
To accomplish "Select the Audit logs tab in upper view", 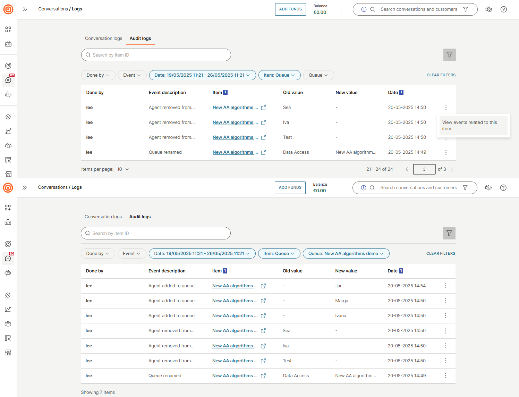I will coord(140,39).
